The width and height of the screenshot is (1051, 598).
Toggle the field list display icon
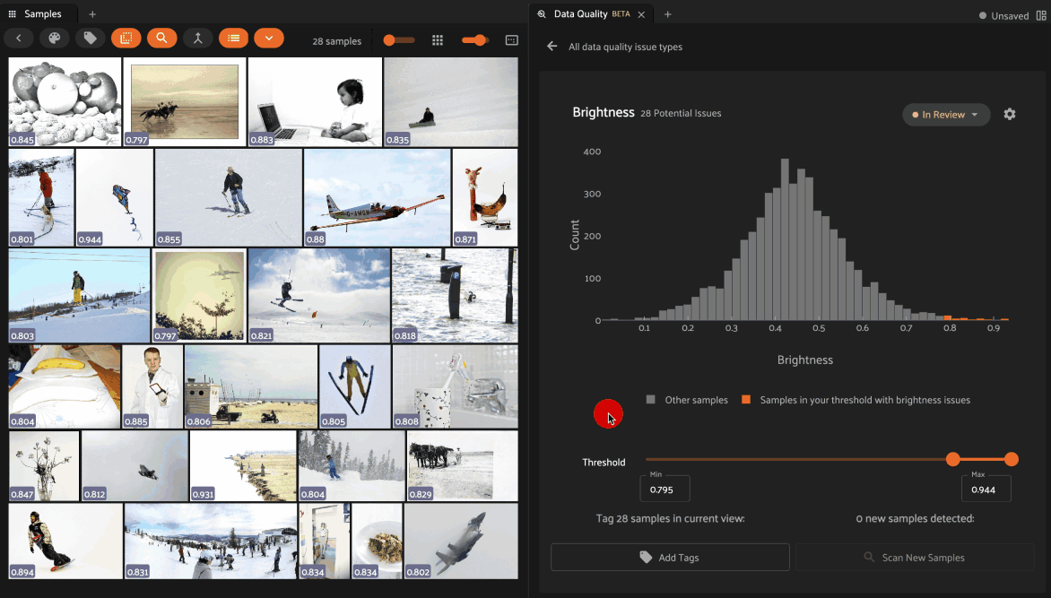pos(233,39)
